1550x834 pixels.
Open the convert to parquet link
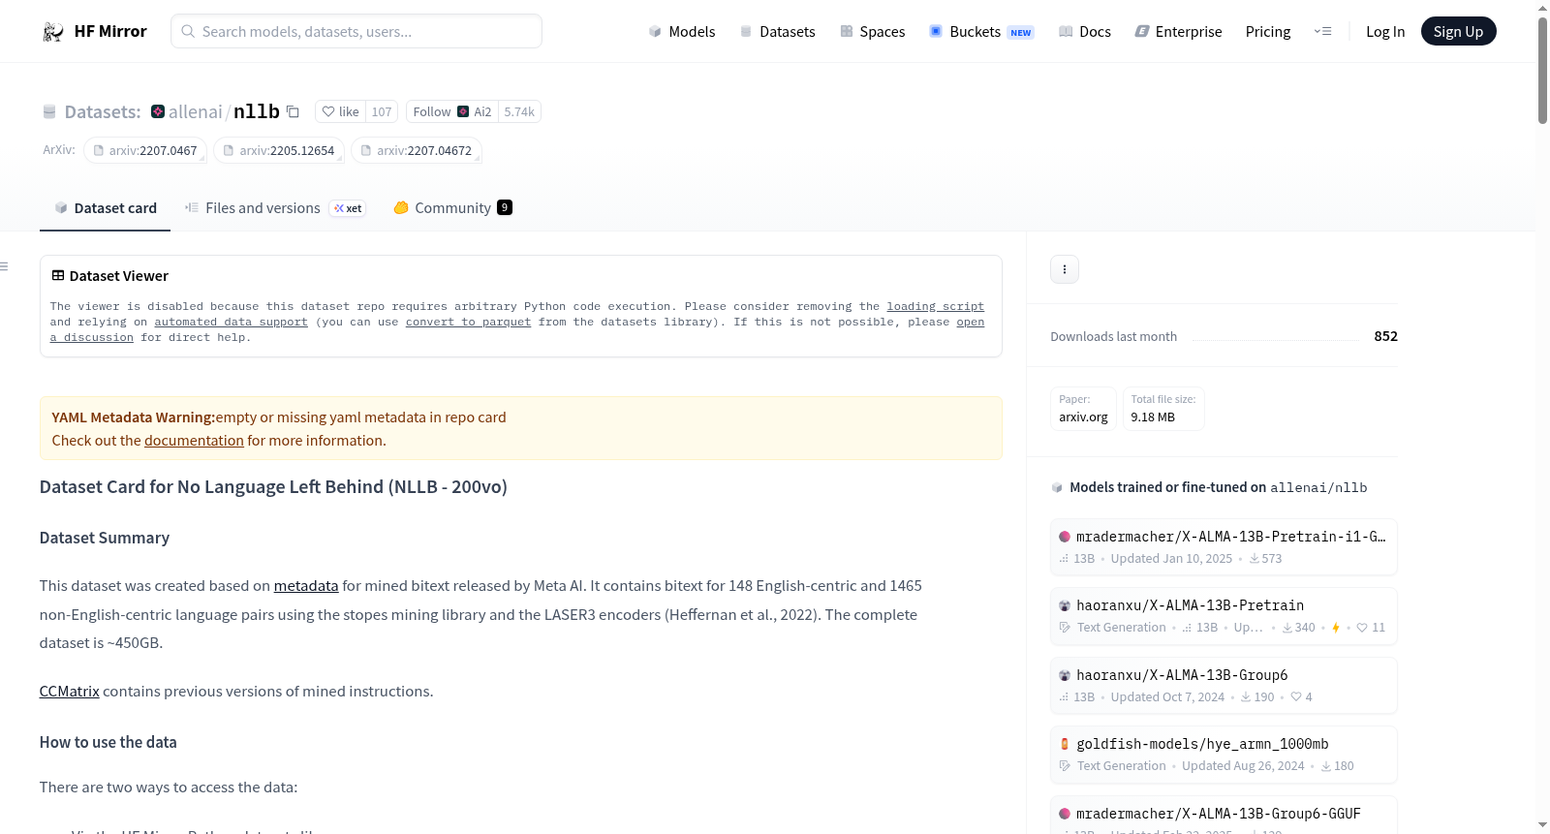tap(468, 322)
